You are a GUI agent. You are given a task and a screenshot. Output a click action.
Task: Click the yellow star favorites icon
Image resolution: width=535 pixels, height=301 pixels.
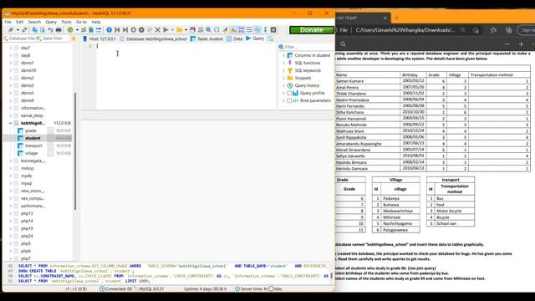click(74, 38)
